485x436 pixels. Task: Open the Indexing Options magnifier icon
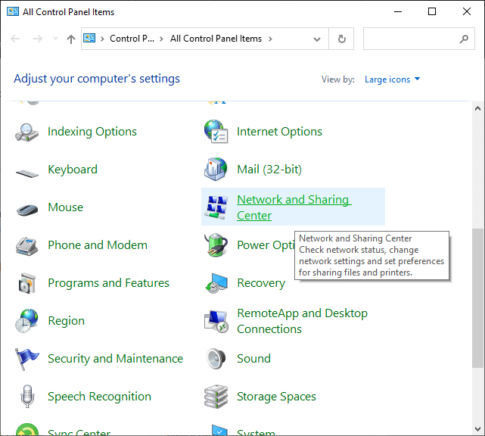[x=27, y=132]
